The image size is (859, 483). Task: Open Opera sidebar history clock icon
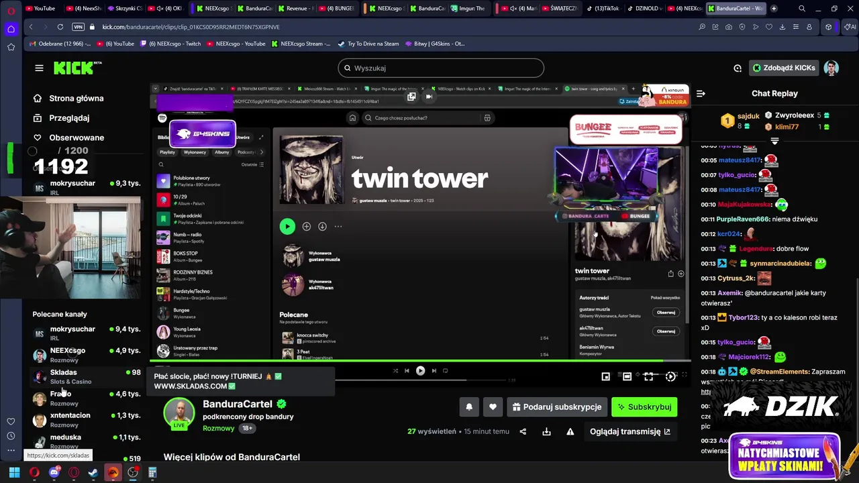point(11,437)
